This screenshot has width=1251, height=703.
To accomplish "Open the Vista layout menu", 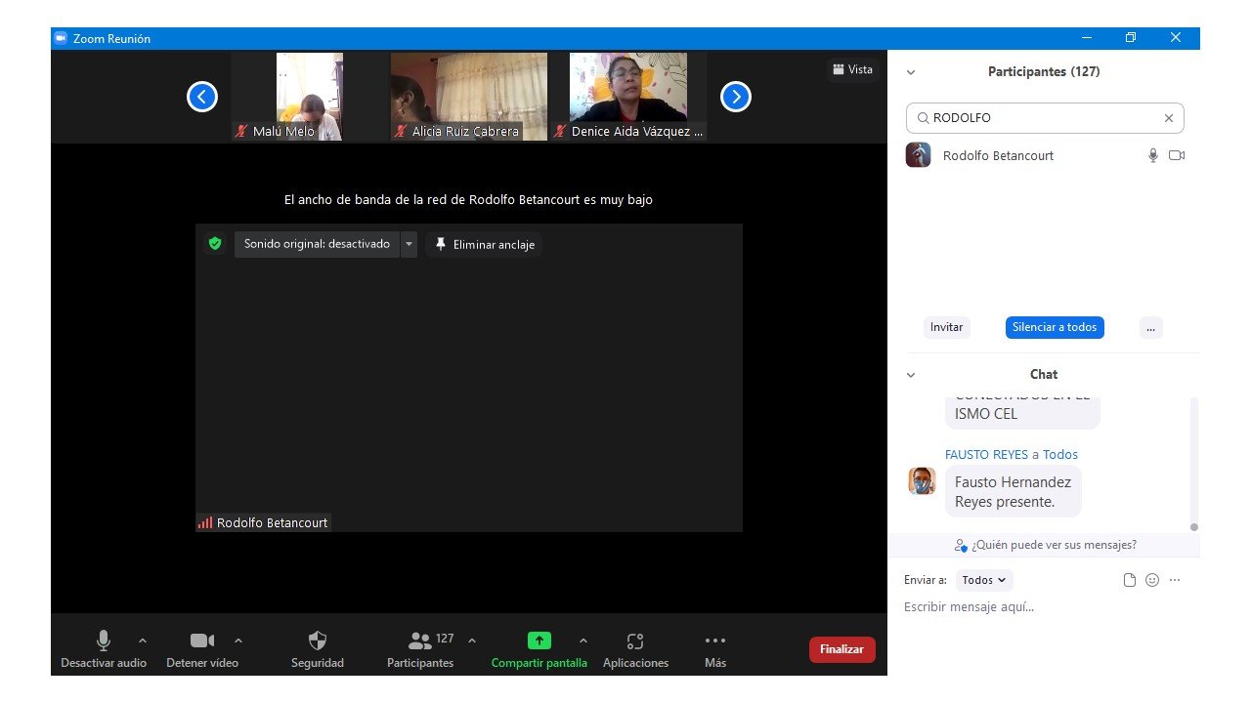I will [x=852, y=69].
